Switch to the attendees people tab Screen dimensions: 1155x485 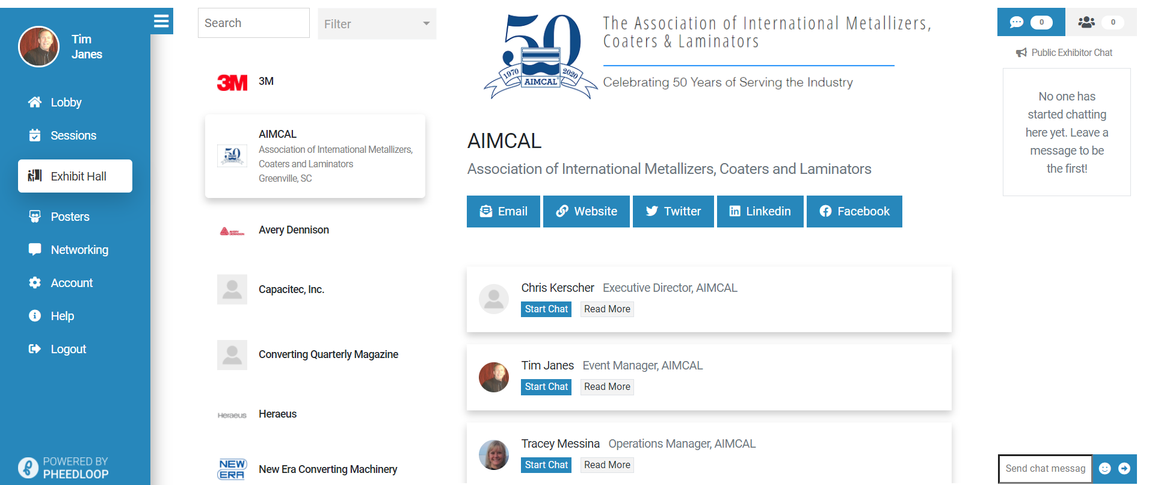click(1101, 22)
